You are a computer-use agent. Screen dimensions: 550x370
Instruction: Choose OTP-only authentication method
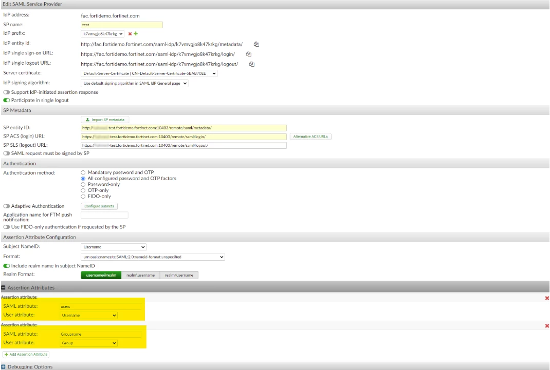[x=83, y=190]
